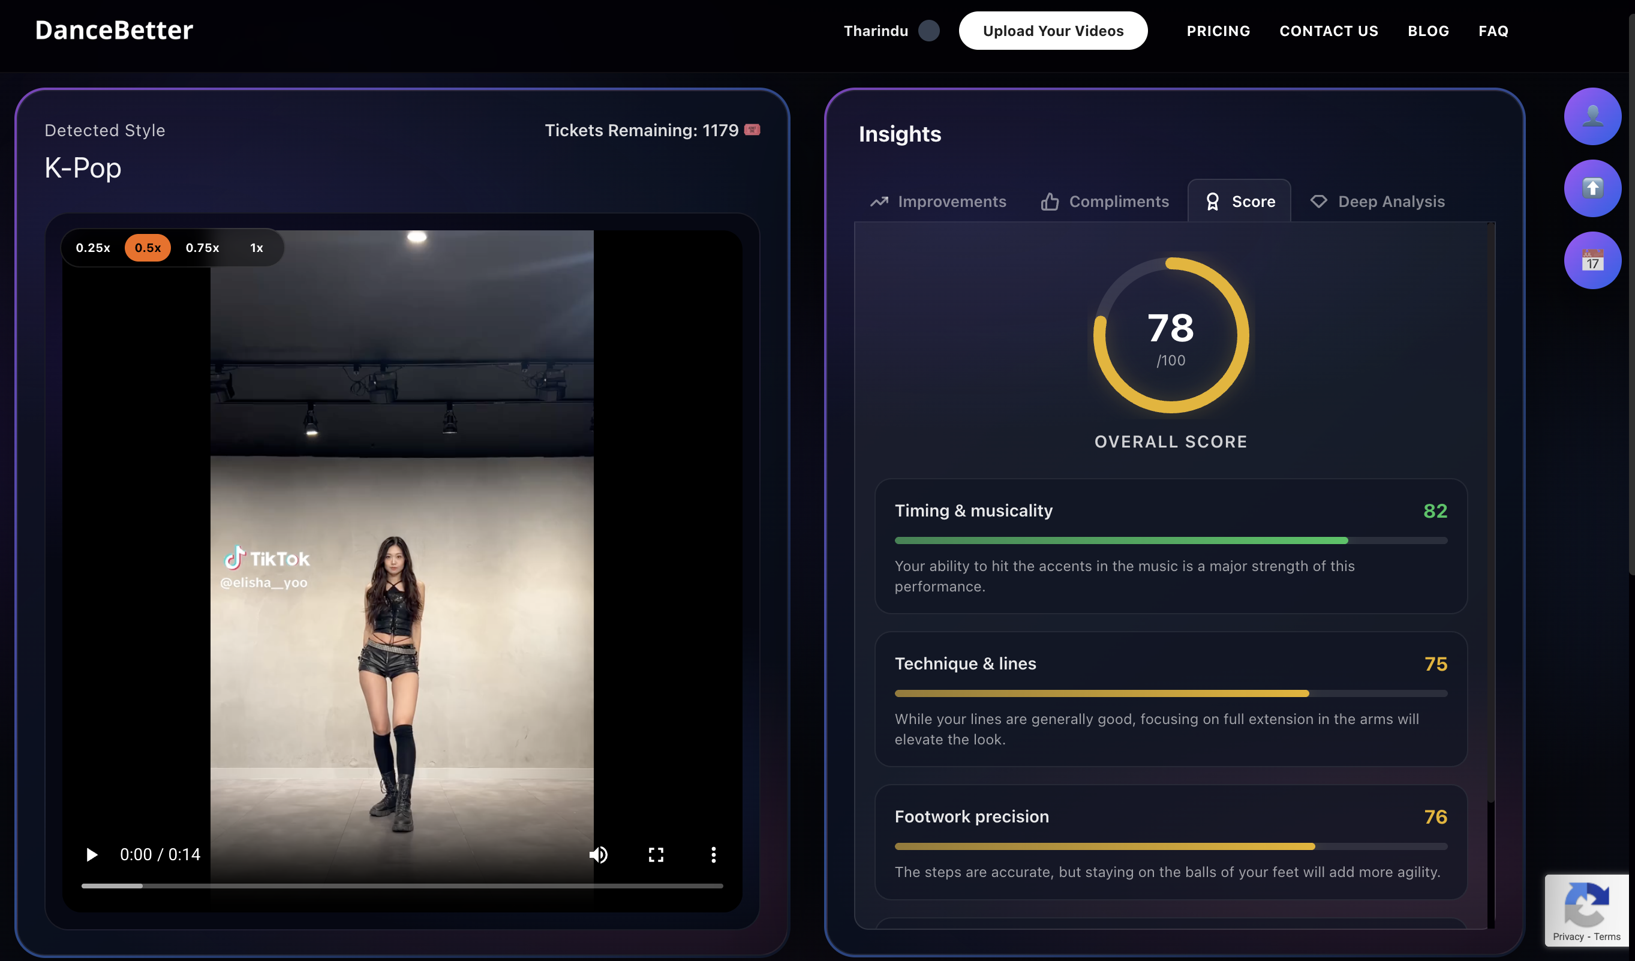Select the 0.75x speed option

[203, 247]
